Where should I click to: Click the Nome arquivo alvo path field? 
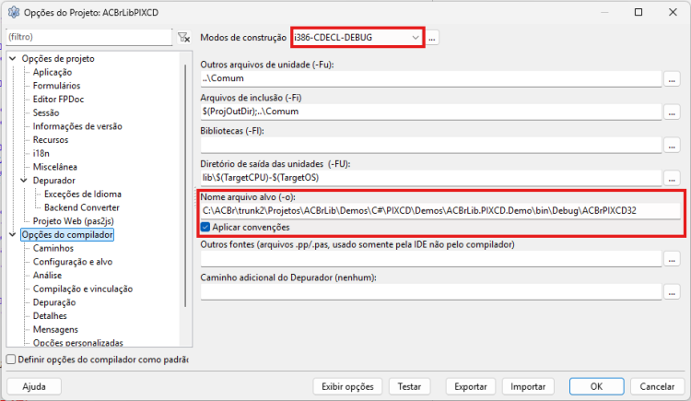[x=440, y=211]
